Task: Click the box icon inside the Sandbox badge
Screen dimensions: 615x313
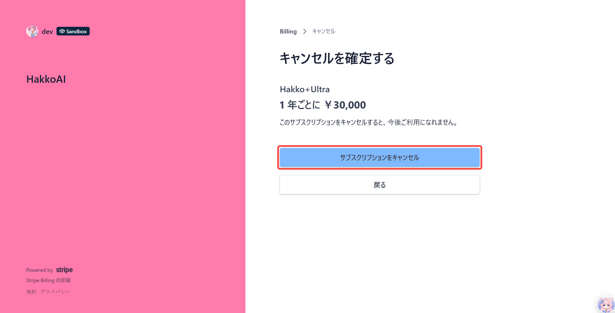Action: [62, 31]
